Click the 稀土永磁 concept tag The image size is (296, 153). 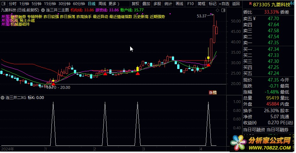coord(27,21)
